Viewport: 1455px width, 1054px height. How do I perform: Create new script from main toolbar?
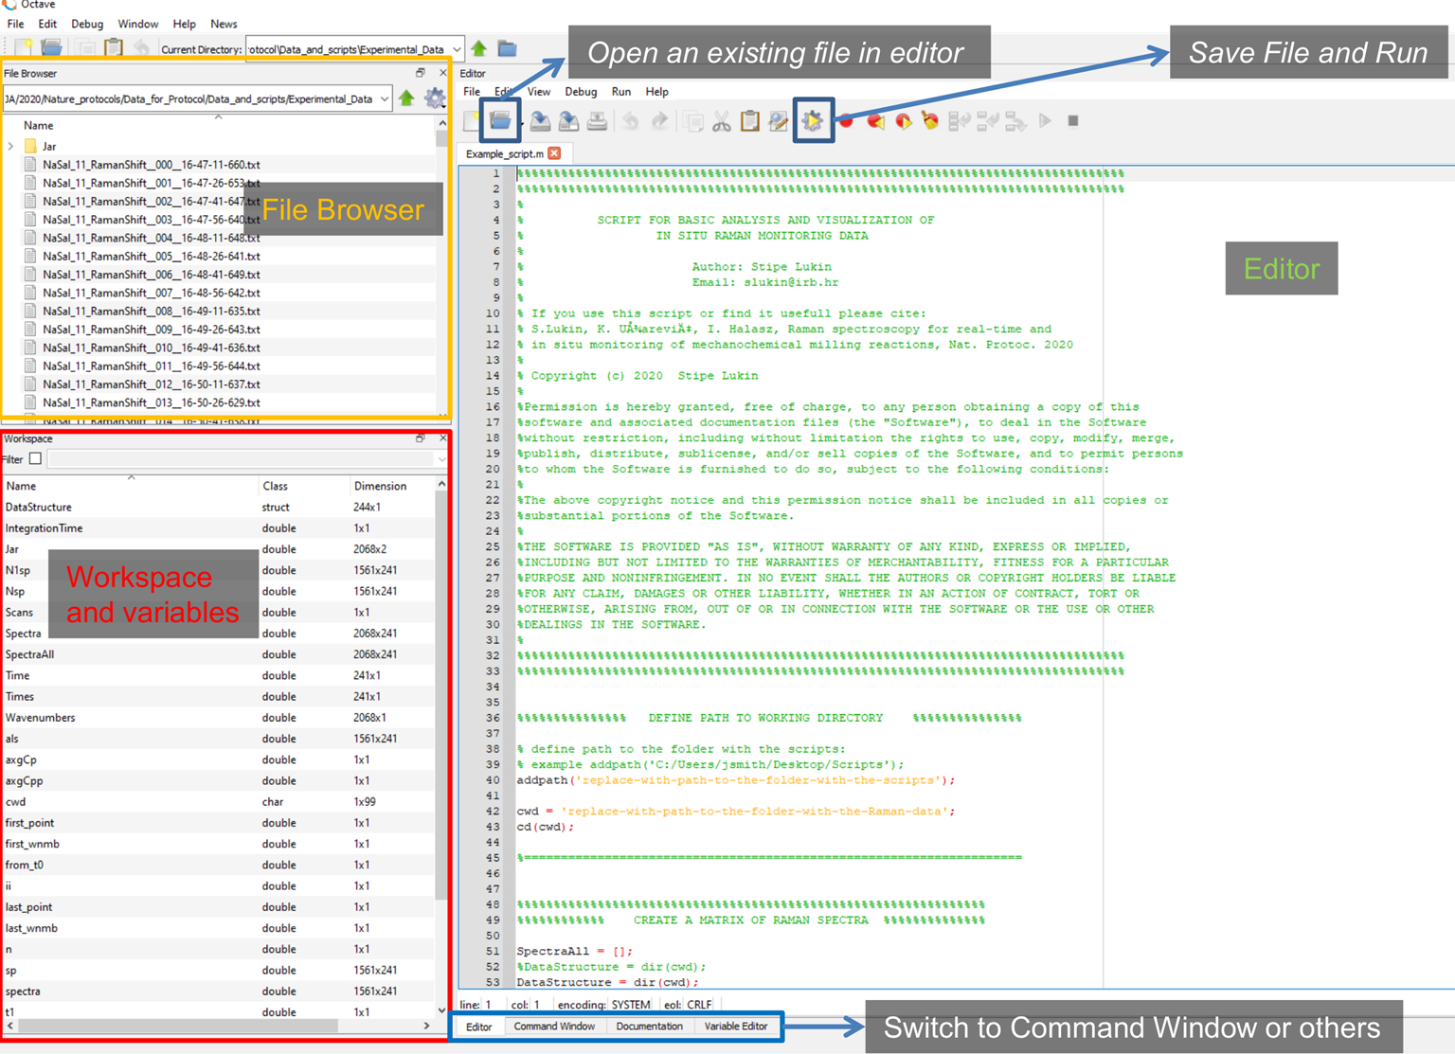coord(24,47)
